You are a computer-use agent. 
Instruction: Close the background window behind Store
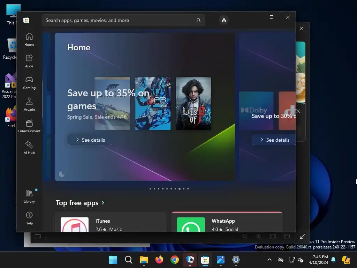pyautogui.click(x=302, y=28)
